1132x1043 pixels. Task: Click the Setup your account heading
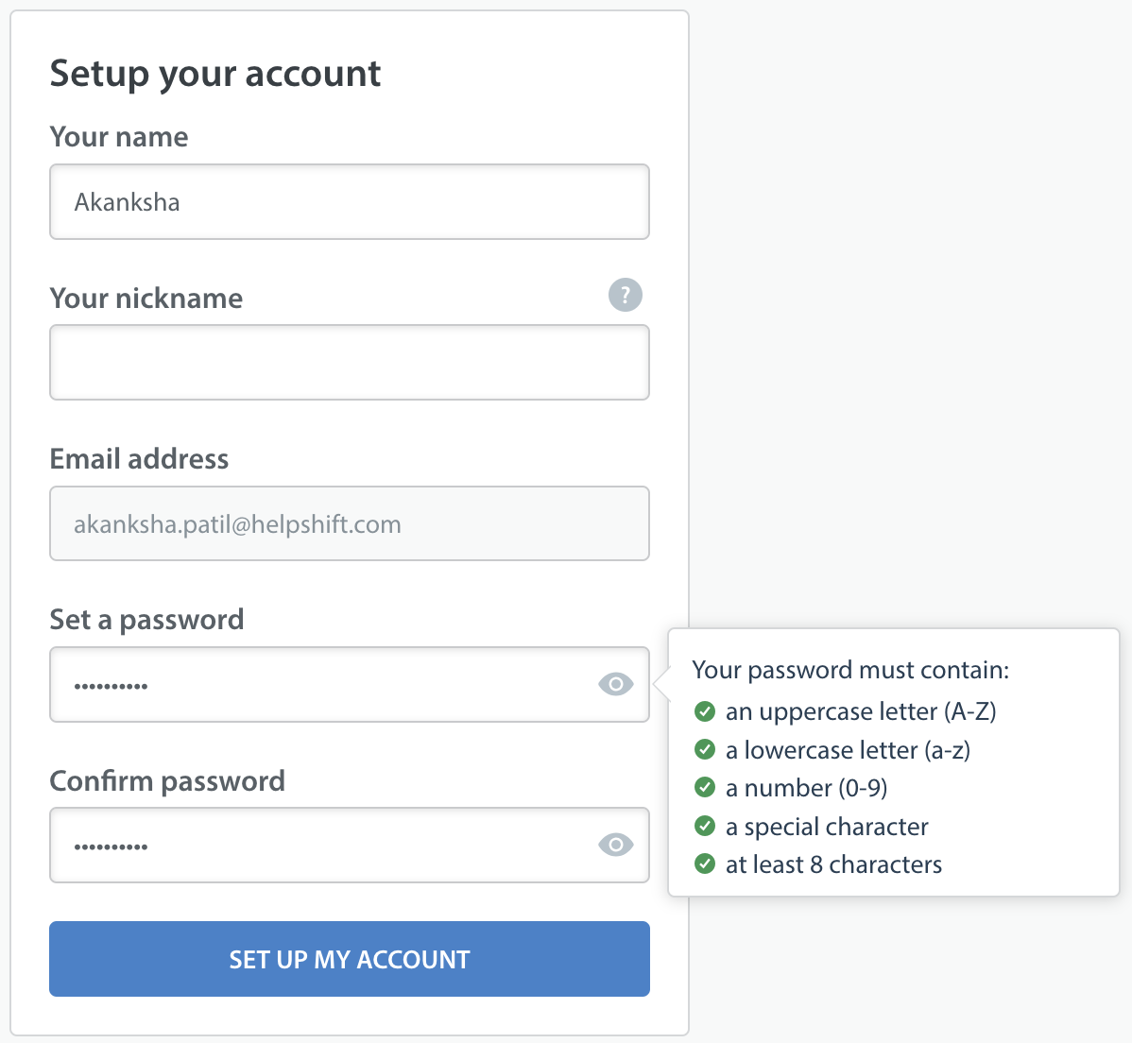point(215,75)
